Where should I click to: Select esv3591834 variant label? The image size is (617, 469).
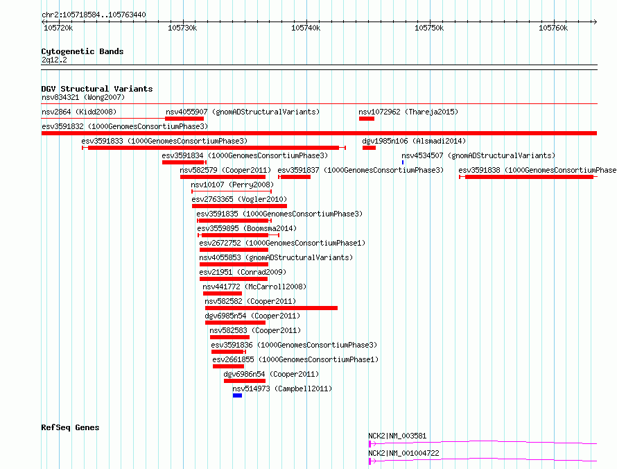(245, 155)
